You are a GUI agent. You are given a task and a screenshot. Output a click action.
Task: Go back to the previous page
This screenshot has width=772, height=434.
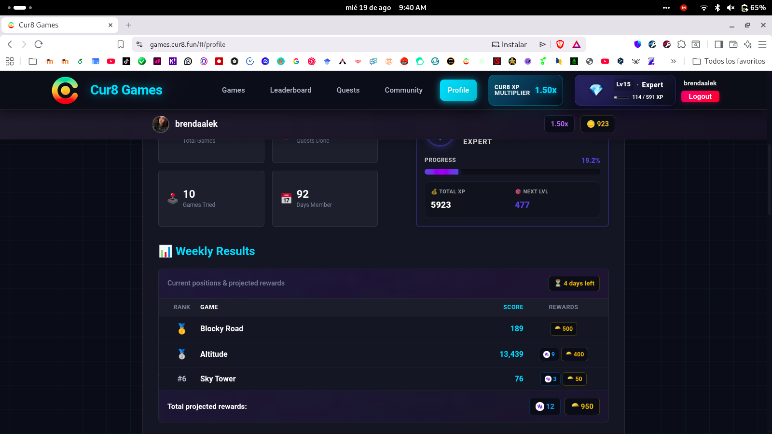10,44
